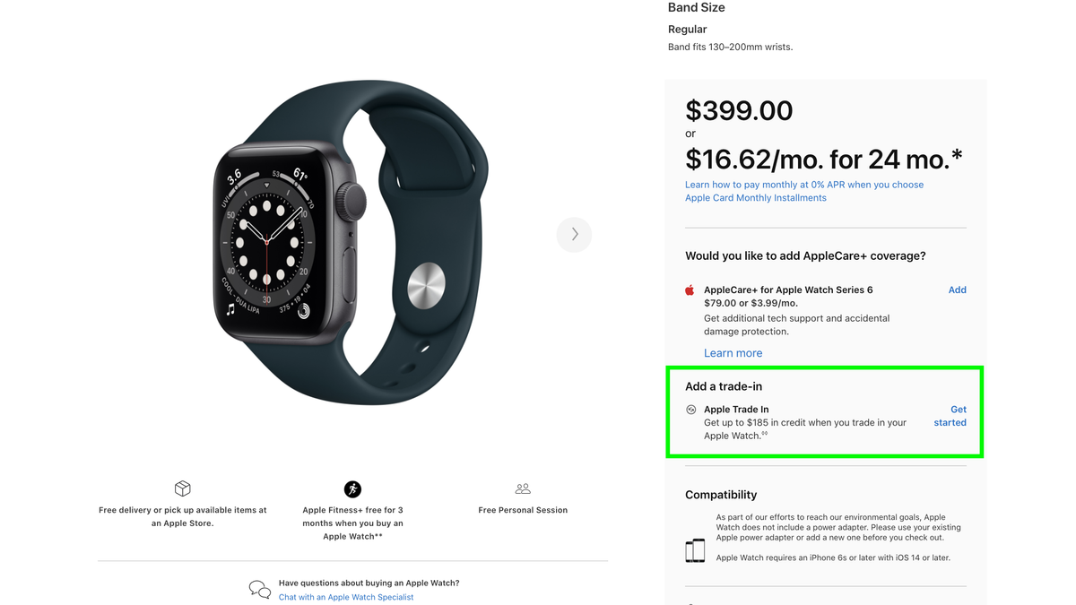This screenshot has height=605, width=1076.
Task: Select the Apple Fitness+ running figure icon
Action: [352, 489]
